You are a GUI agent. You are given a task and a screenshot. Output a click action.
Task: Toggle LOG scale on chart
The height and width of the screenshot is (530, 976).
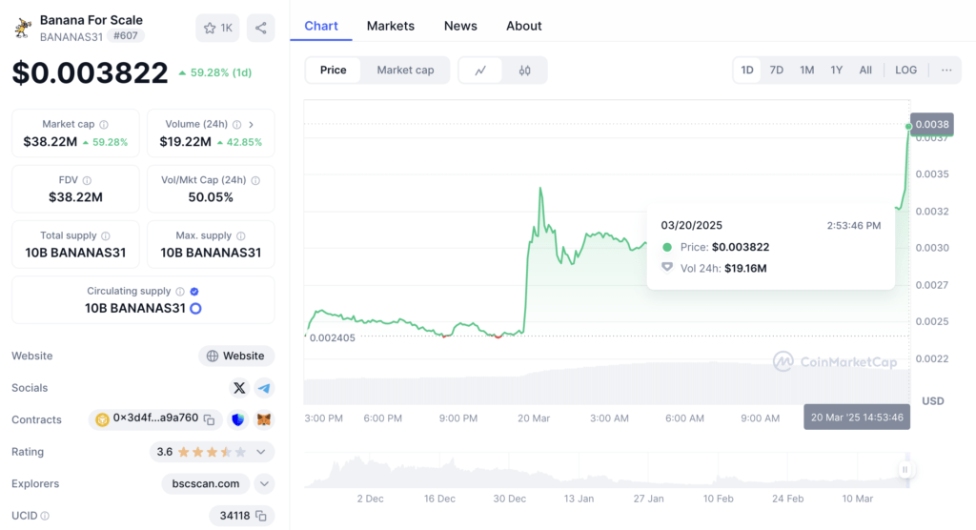click(905, 70)
